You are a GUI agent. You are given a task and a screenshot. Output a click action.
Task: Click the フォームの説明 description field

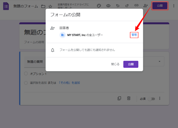click(x=34, y=42)
